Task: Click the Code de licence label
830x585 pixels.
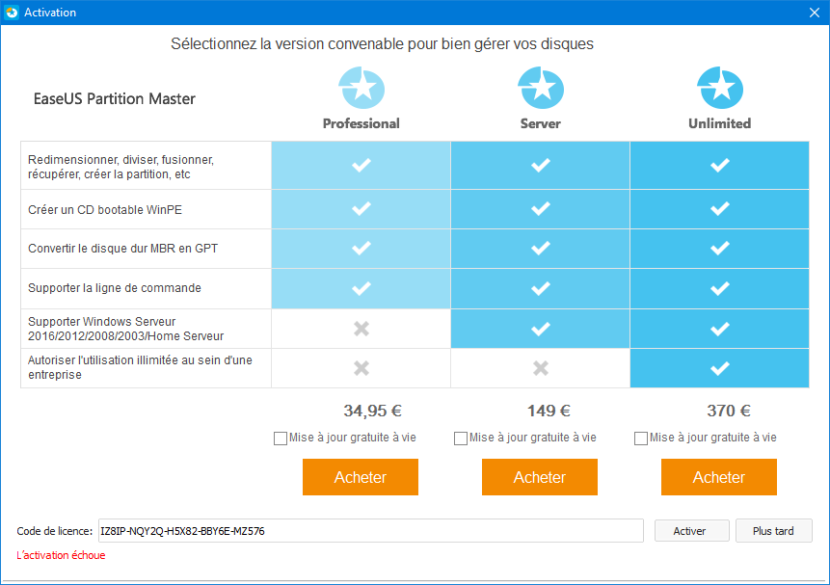Action: tap(55, 531)
